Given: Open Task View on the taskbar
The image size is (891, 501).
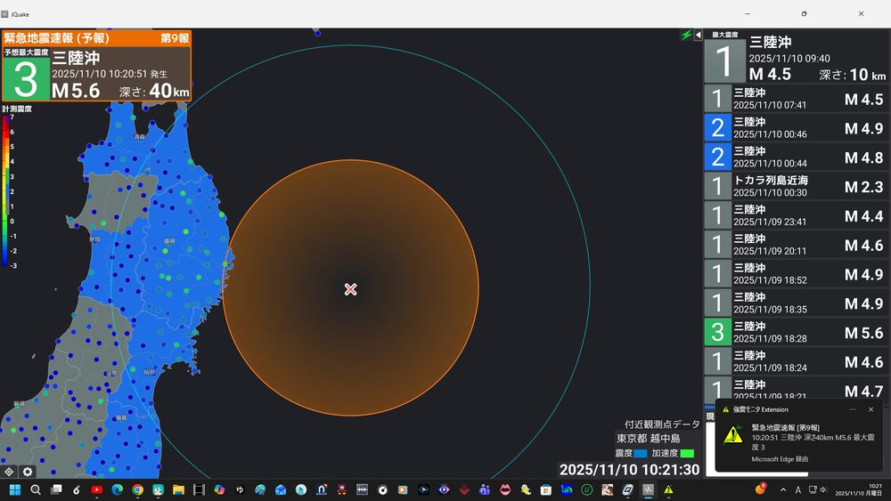Looking at the screenshot, I should 55,489.
